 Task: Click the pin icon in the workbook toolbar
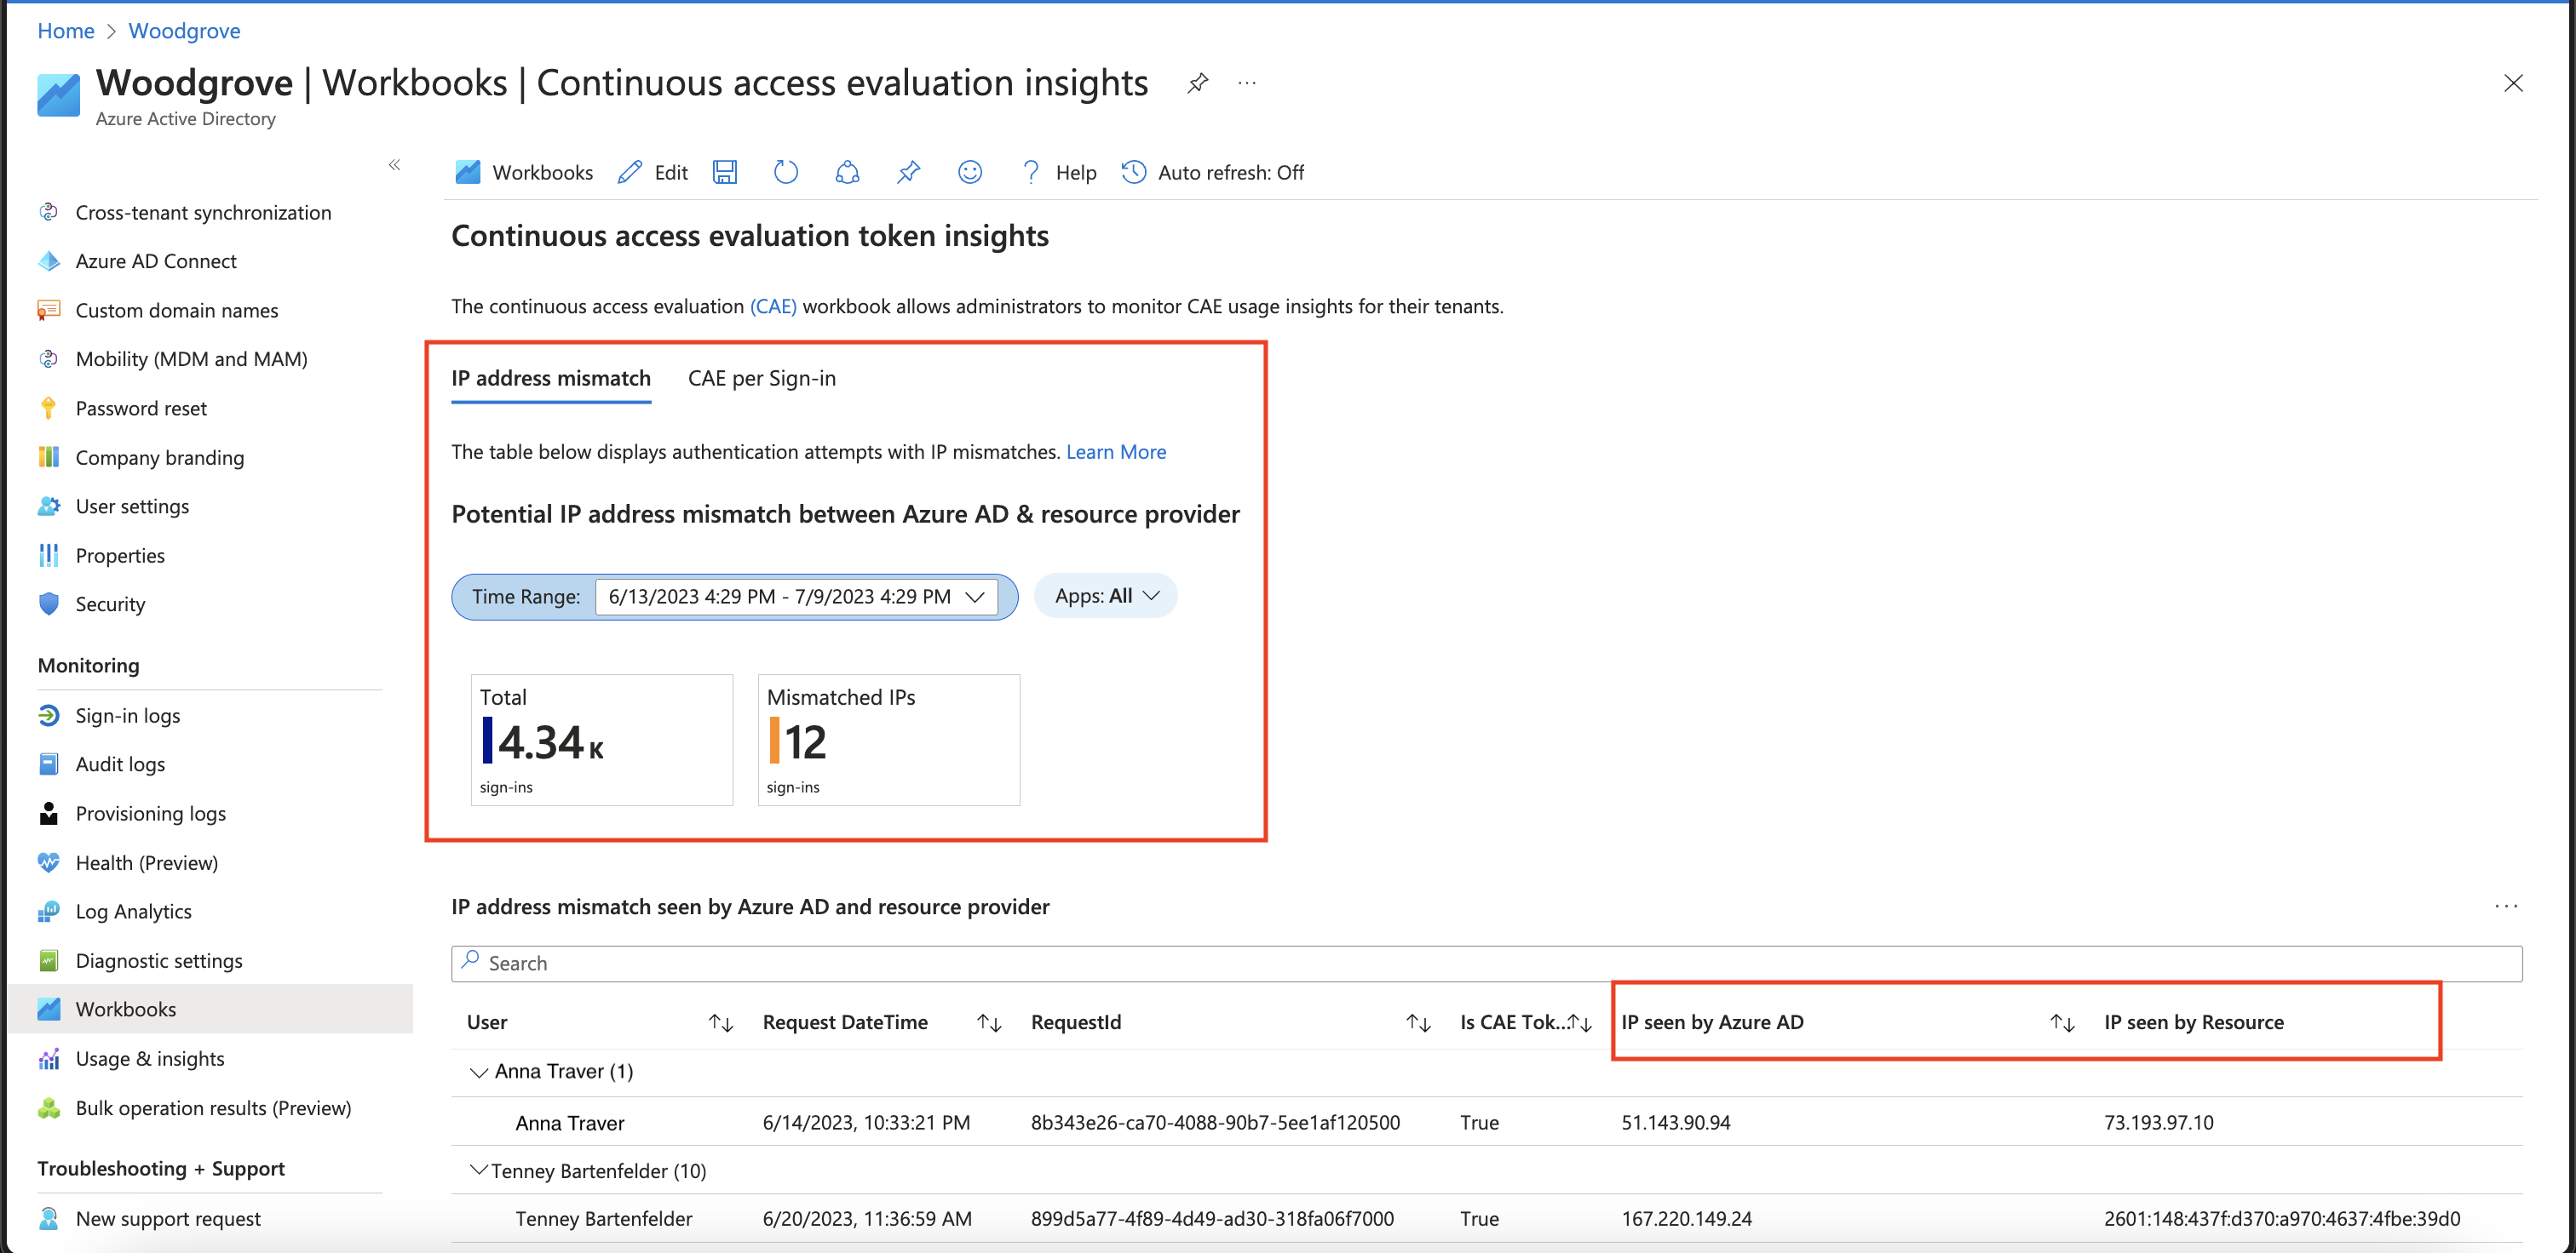[x=908, y=172]
